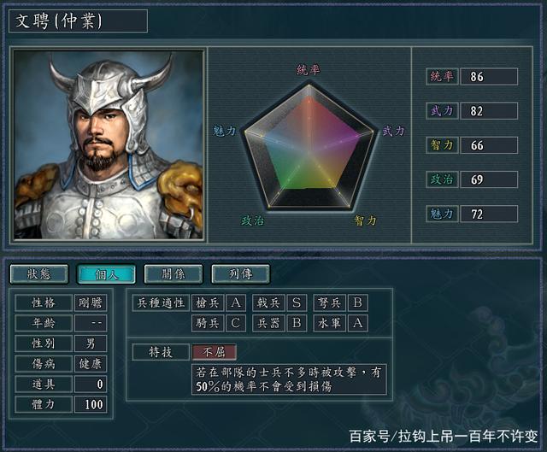
Task: Click the general's portrait image
Action: pyautogui.click(x=109, y=144)
